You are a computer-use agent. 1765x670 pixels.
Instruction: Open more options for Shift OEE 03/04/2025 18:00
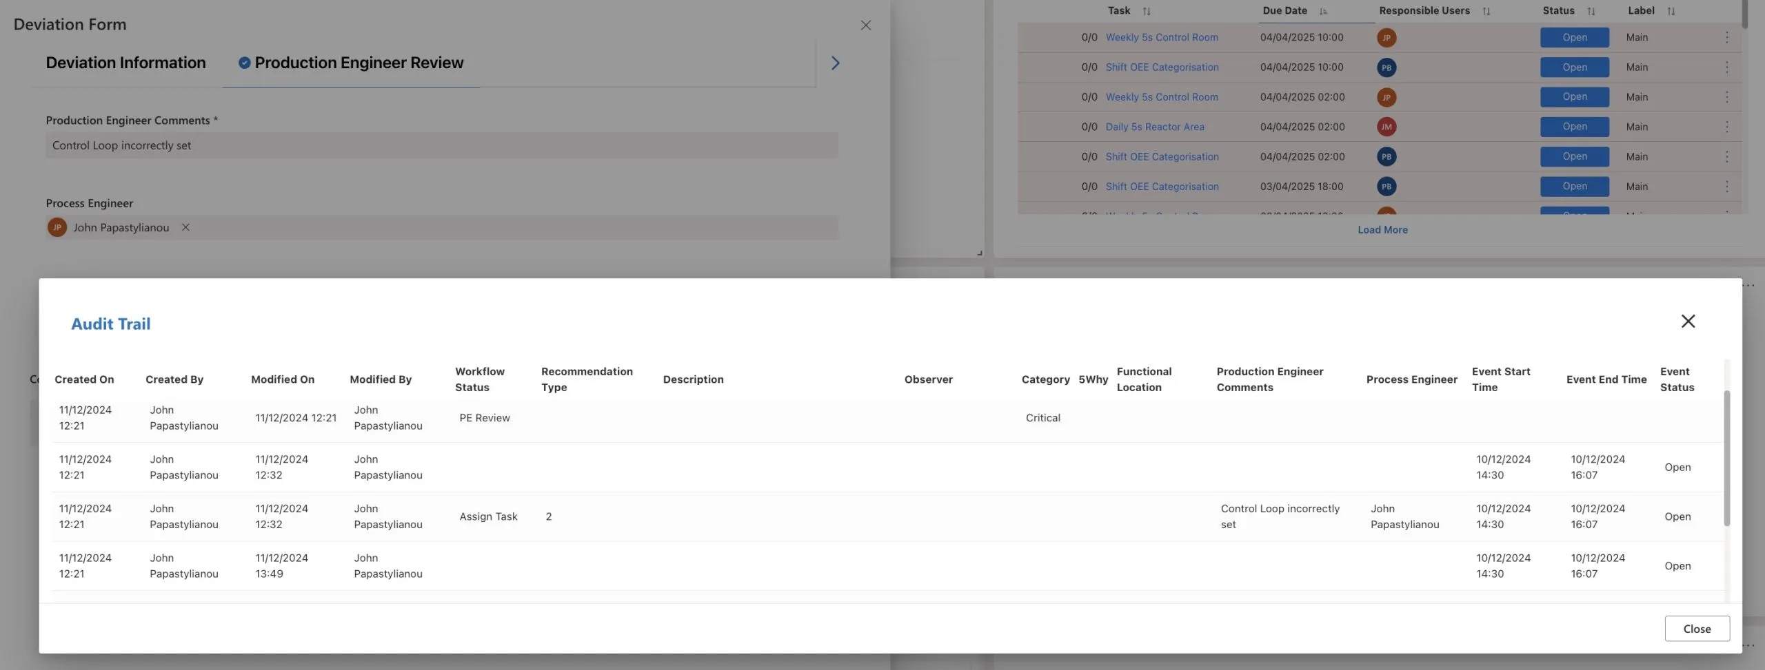click(1726, 186)
